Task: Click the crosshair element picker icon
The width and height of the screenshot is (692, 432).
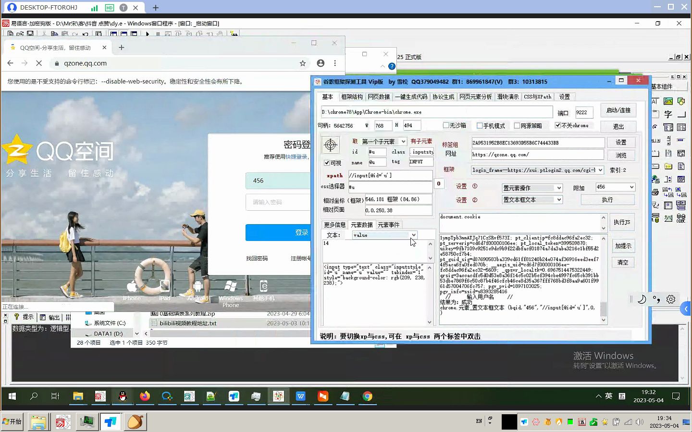Action: (330, 144)
